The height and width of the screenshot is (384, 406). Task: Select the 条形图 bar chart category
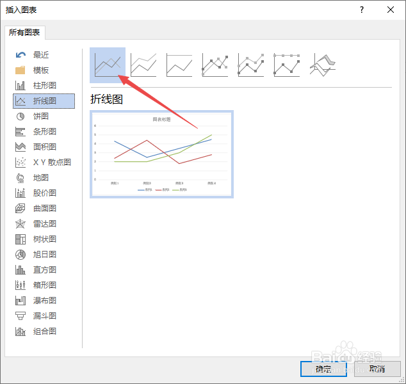(x=44, y=131)
